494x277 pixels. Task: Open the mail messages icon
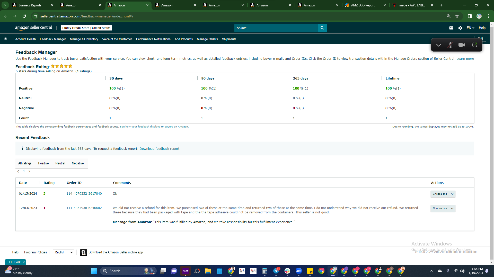(451, 28)
